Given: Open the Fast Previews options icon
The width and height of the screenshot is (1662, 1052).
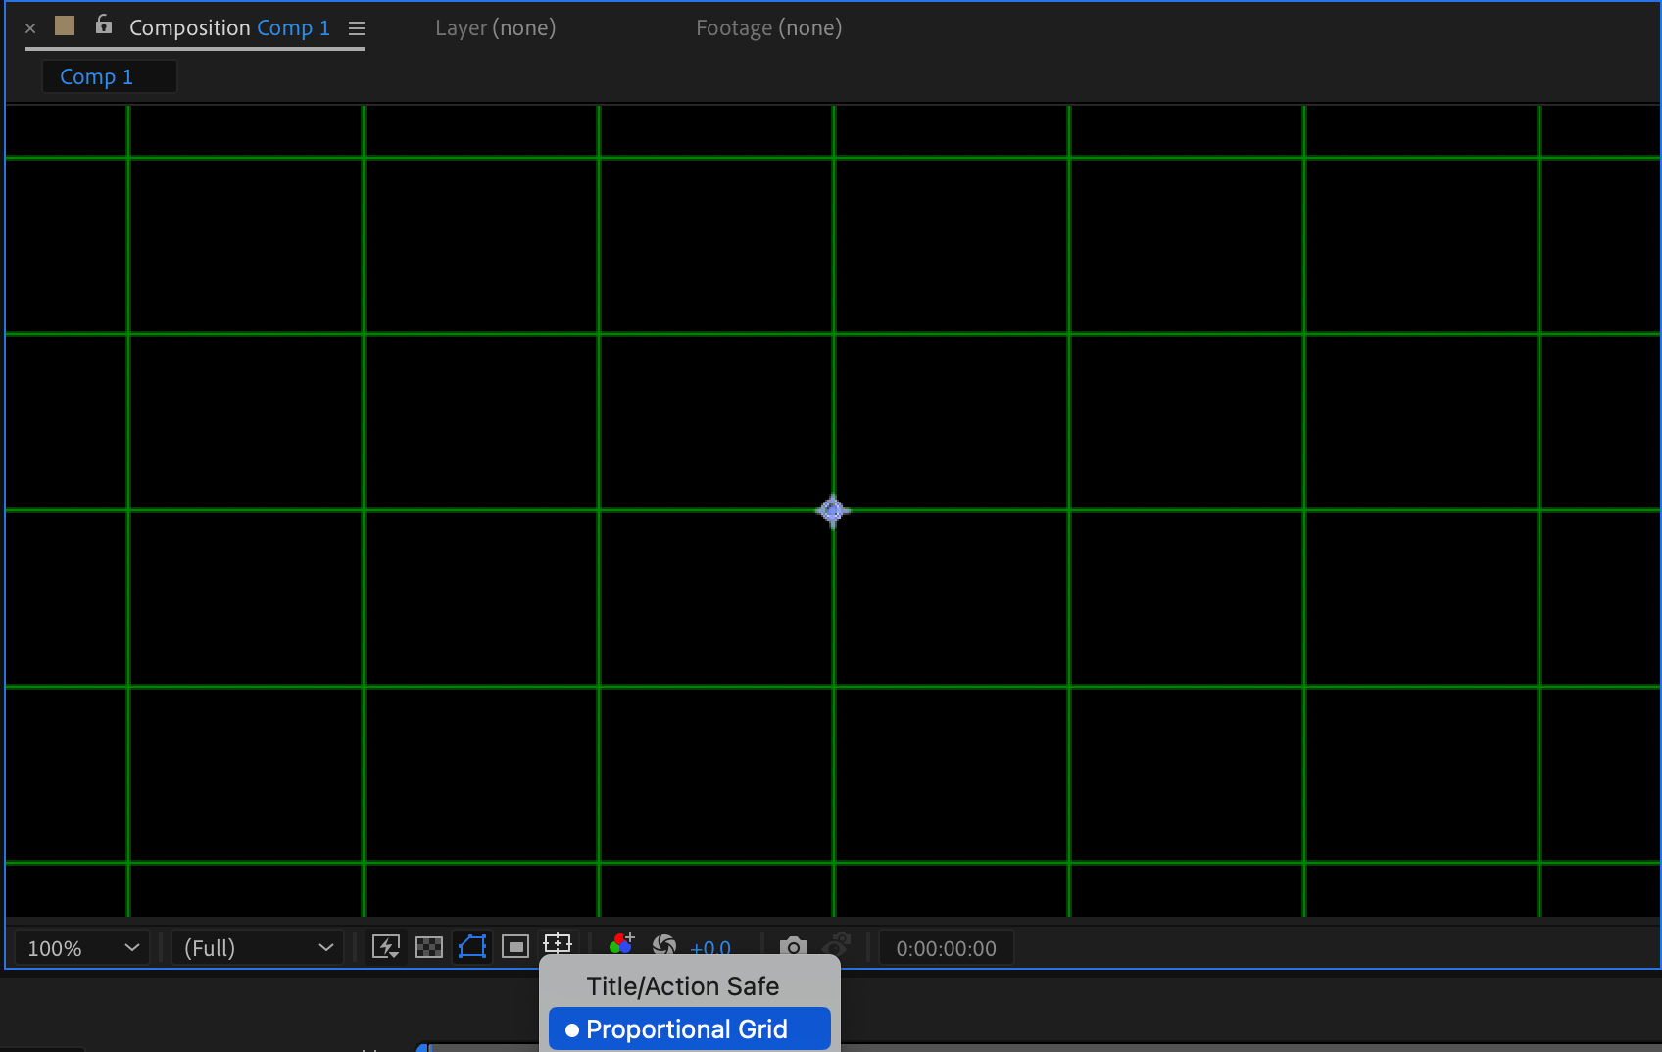Looking at the screenshot, I should tap(386, 946).
